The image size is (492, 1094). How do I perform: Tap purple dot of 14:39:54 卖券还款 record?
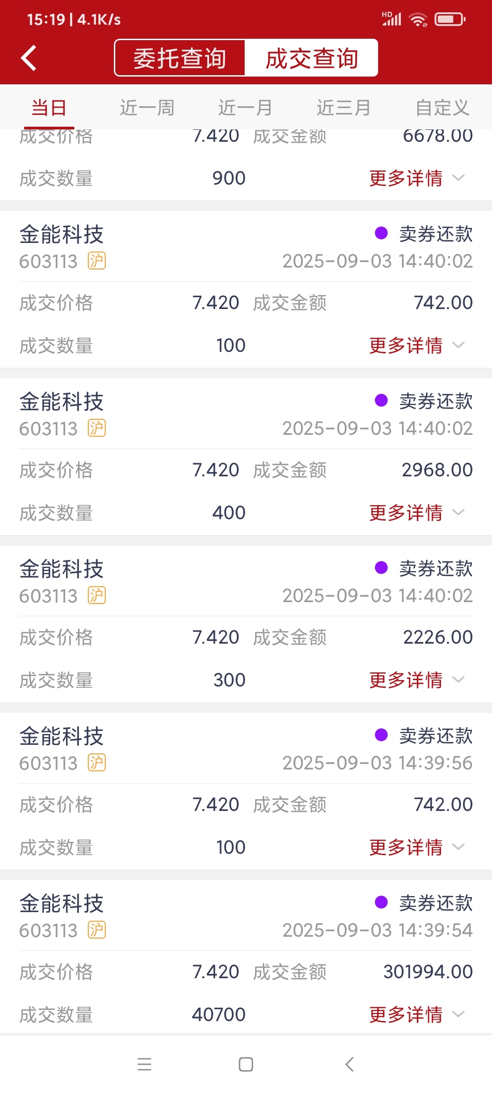point(381,902)
